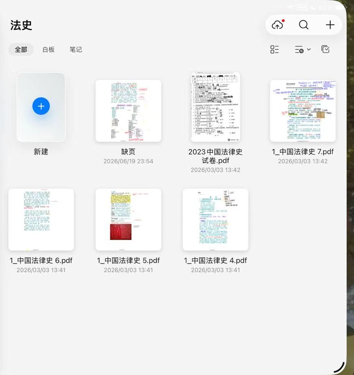Click the file name 2023中国法律史试卷.pdf
354x375 pixels.
[x=215, y=156]
